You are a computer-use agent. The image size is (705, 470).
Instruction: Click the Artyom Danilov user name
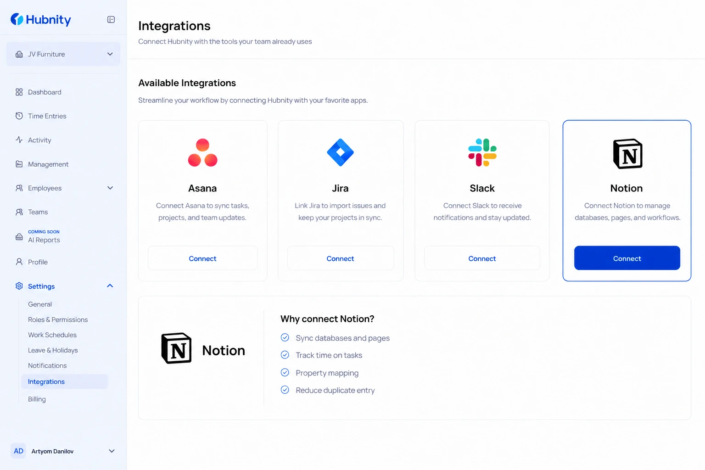pos(52,452)
